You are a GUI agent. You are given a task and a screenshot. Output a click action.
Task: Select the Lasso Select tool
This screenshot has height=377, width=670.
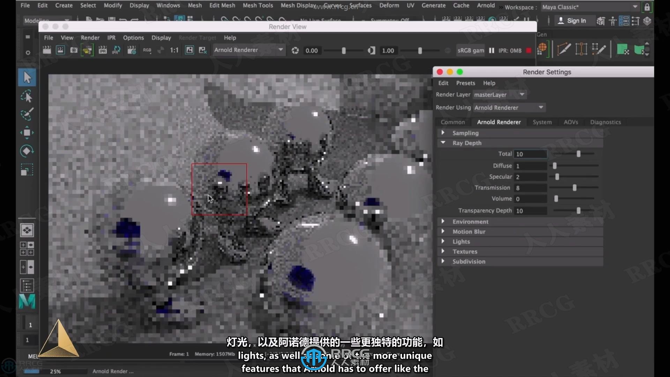[x=27, y=96]
